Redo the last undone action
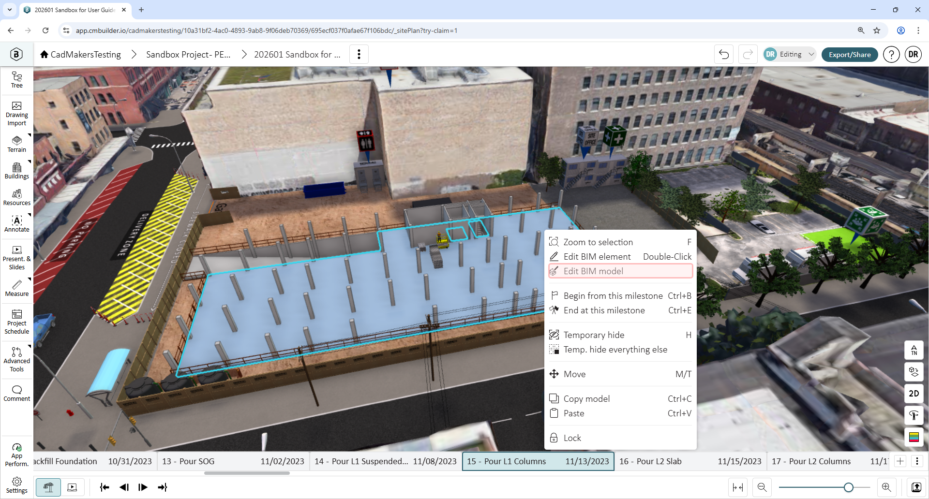 (748, 54)
